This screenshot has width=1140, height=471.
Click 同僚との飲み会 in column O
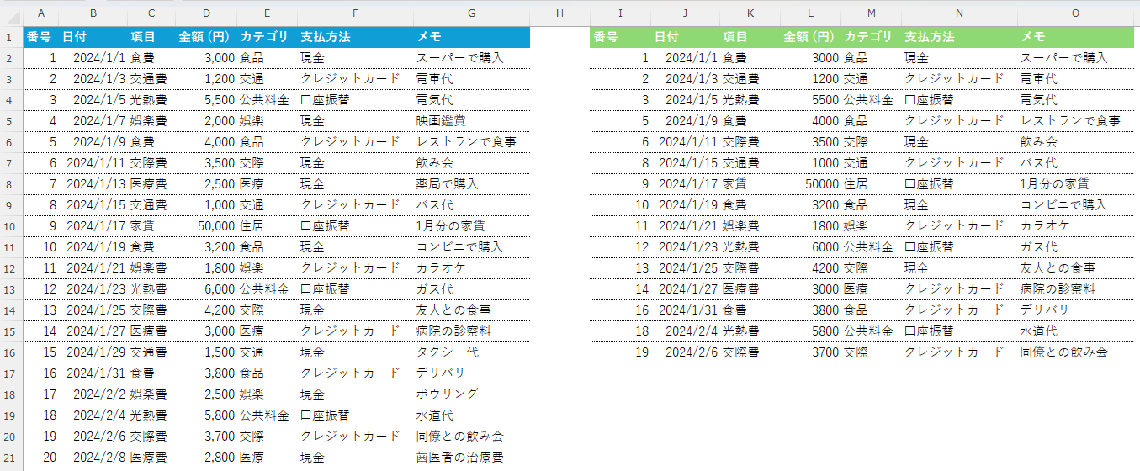coord(1063,352)
